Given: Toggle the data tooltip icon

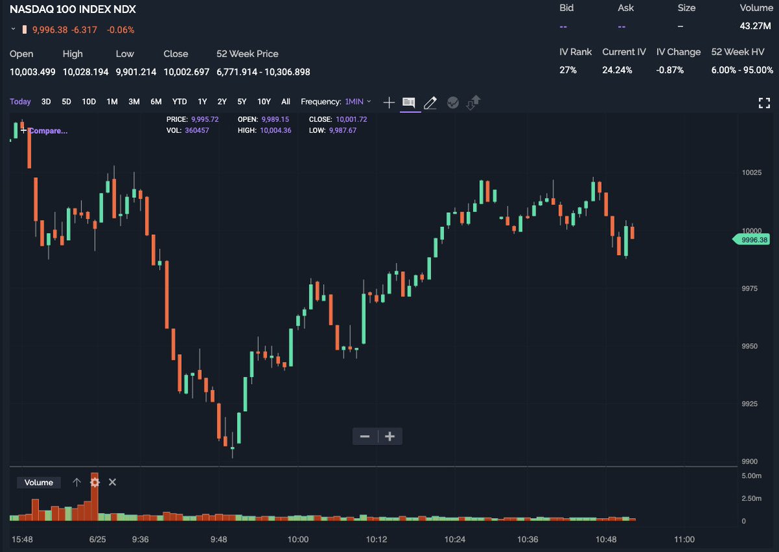Looking at the screenshot, I should click(x=409, y=102).
